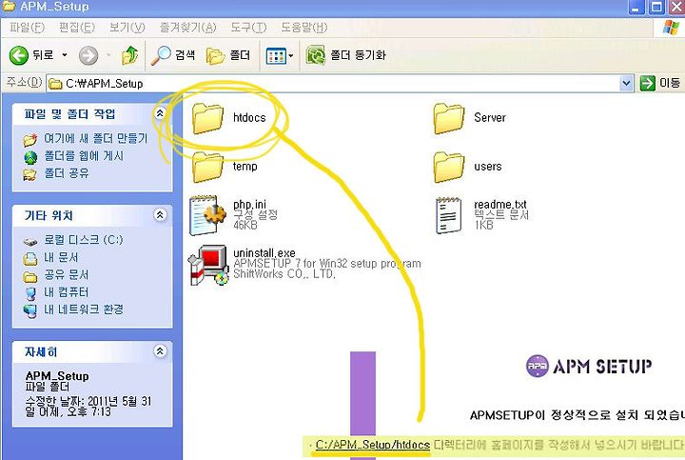Click the temp folder name label
The image size is (685, 460).
pyautogui.click(x=245, y=167)
